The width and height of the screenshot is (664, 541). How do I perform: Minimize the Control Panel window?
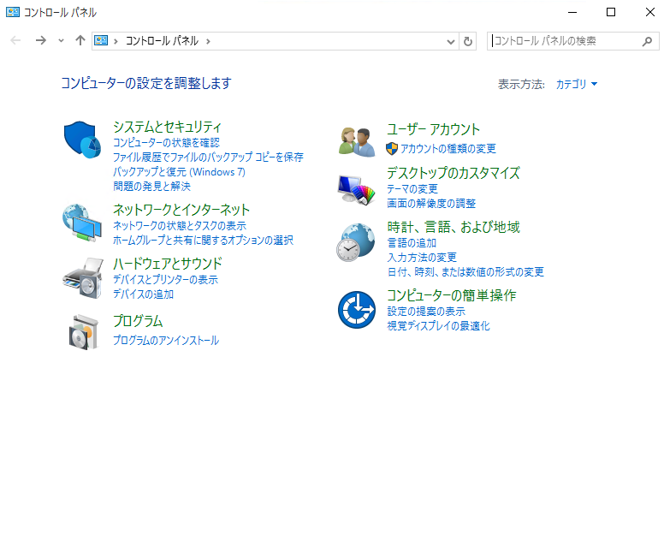(x=572, y=12)
